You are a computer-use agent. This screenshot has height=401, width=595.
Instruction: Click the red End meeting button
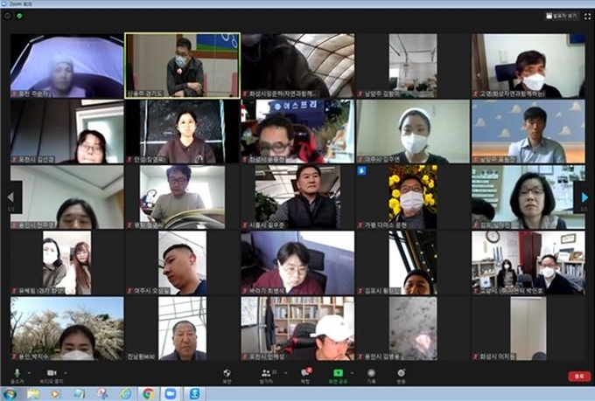pos(579,377)
